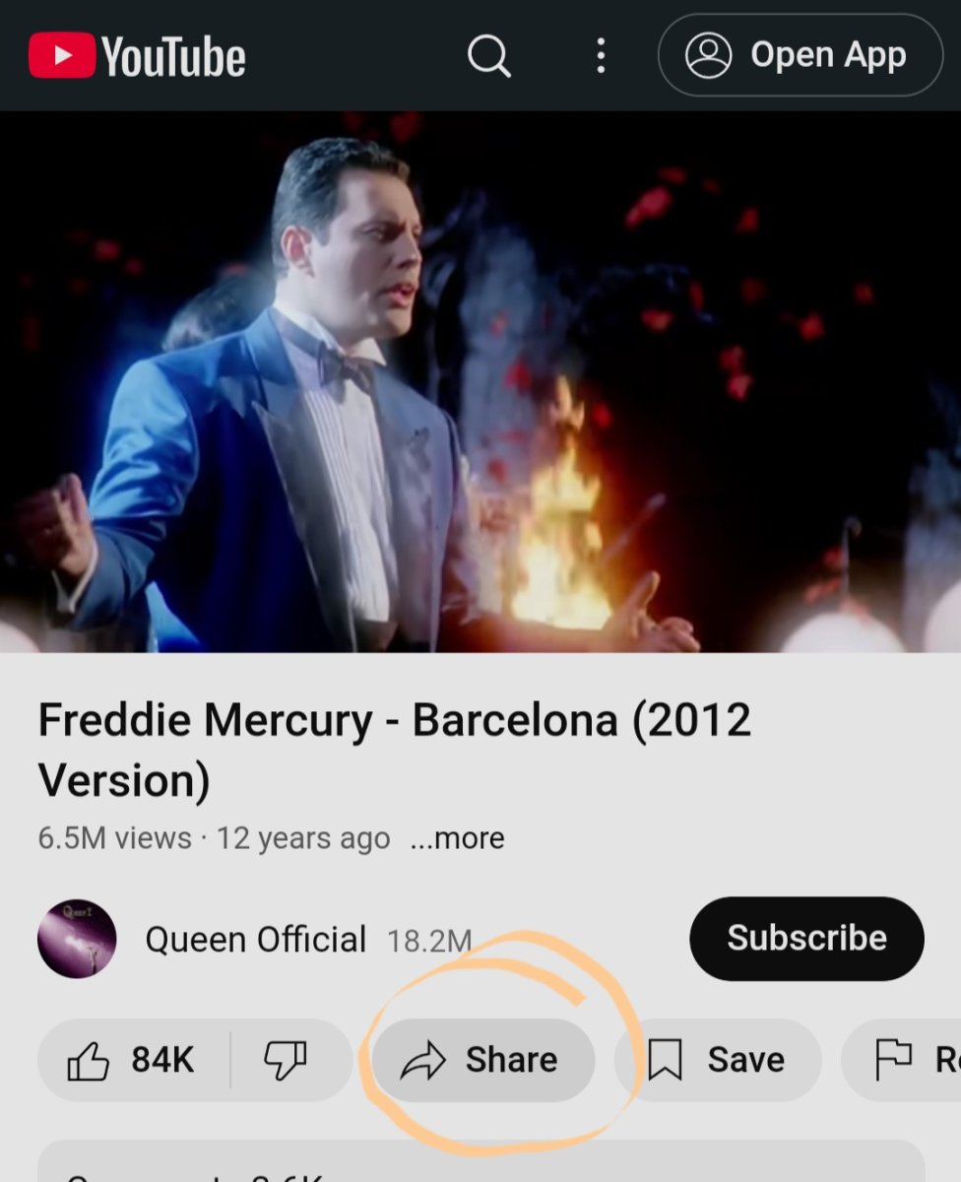Tap the 6.5M views count text

tap(114, 838)
